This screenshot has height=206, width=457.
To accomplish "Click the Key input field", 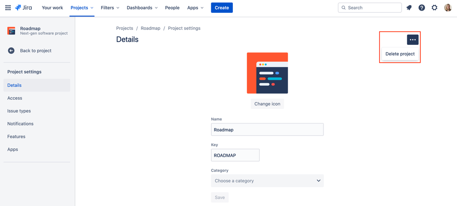I will point(235,155).
